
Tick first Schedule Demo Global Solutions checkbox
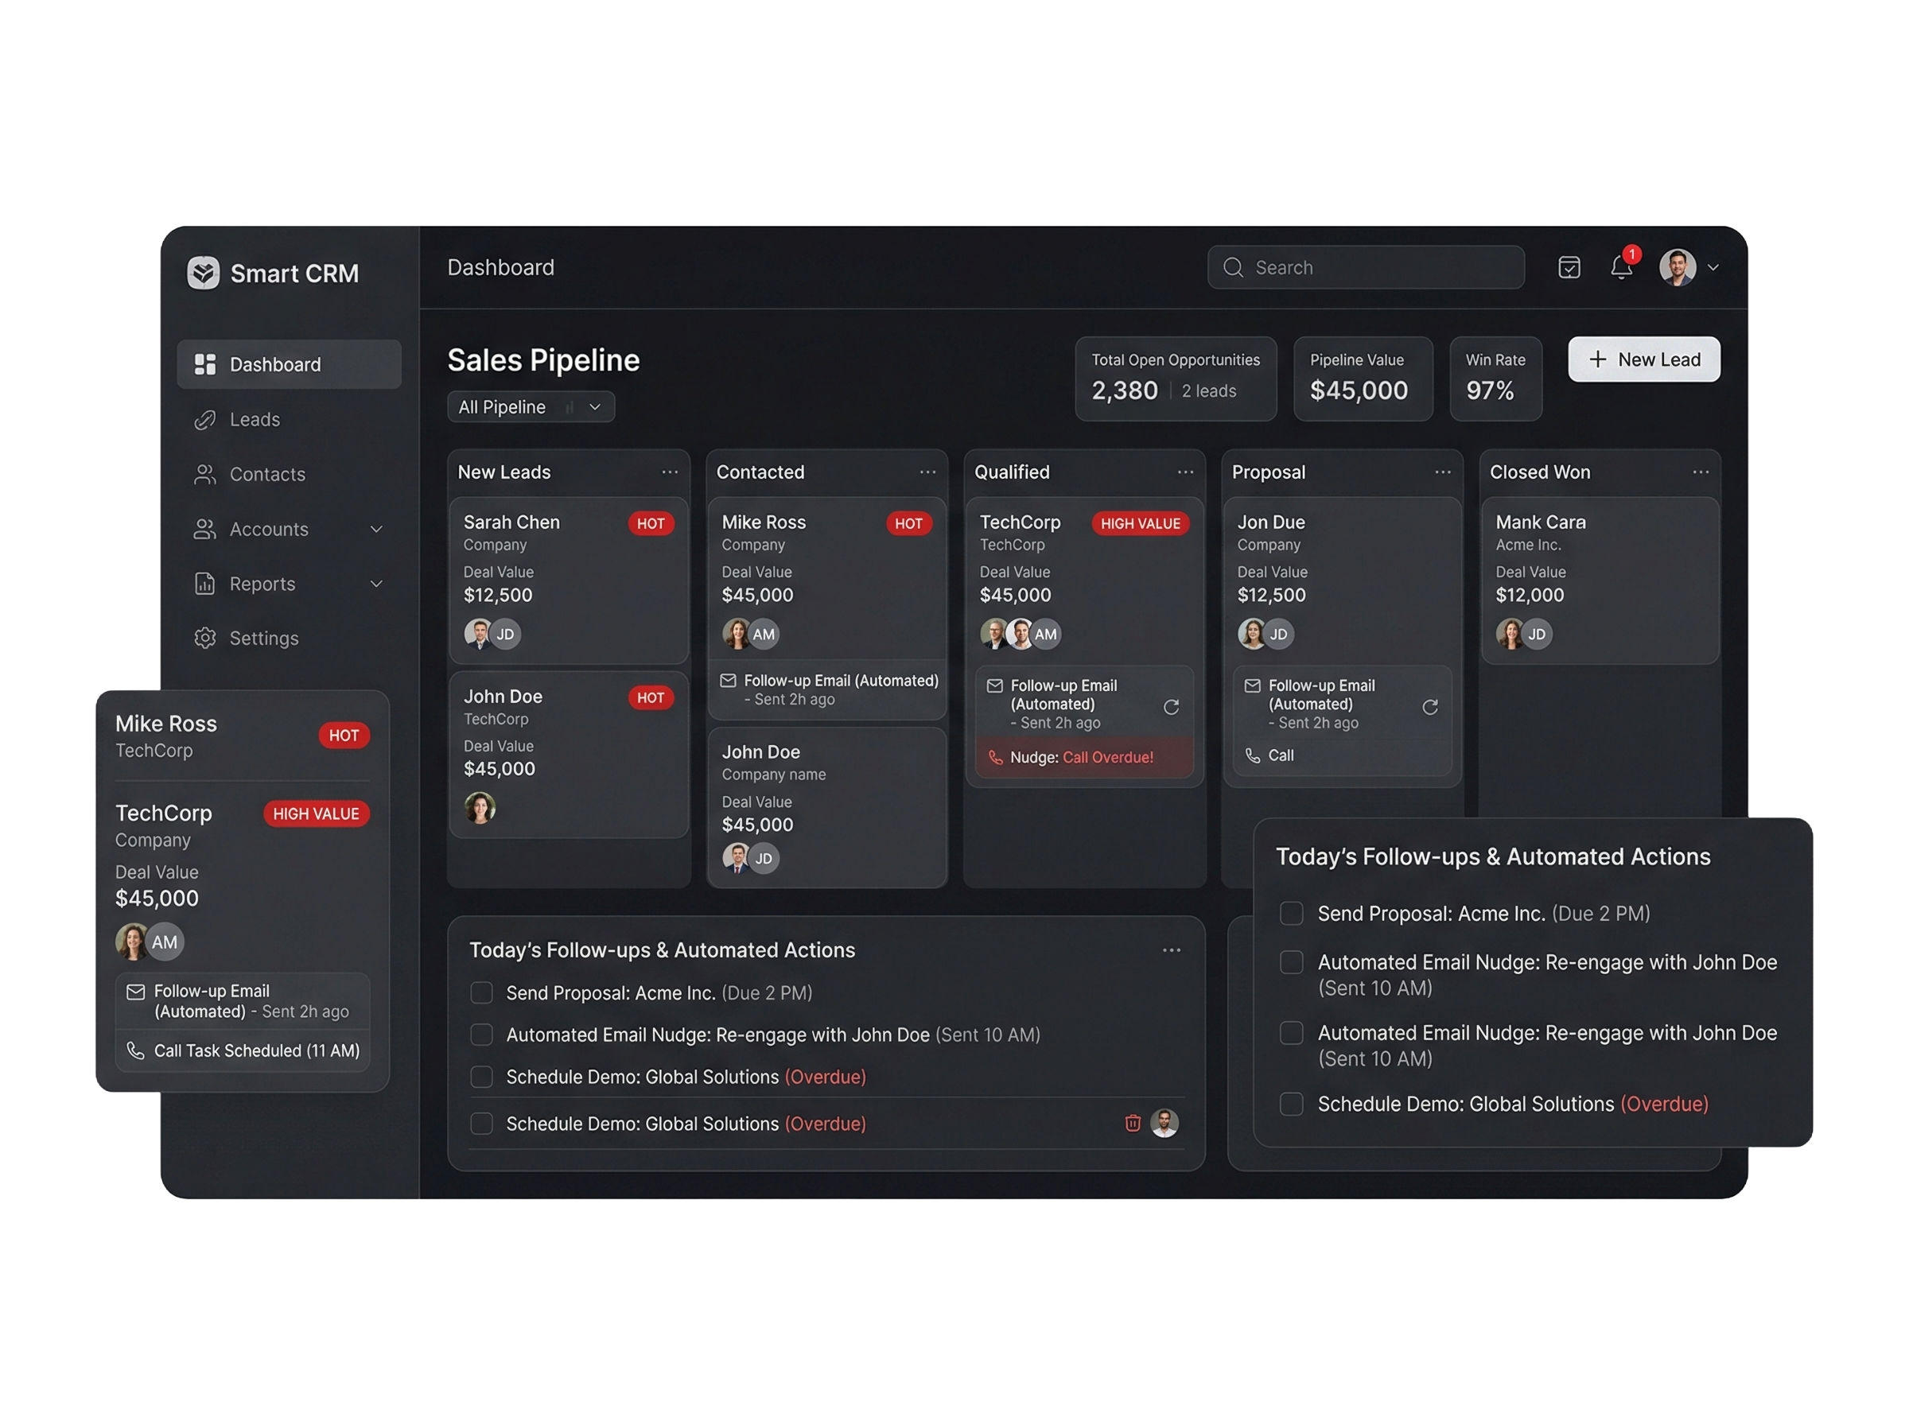(481, 1077)
